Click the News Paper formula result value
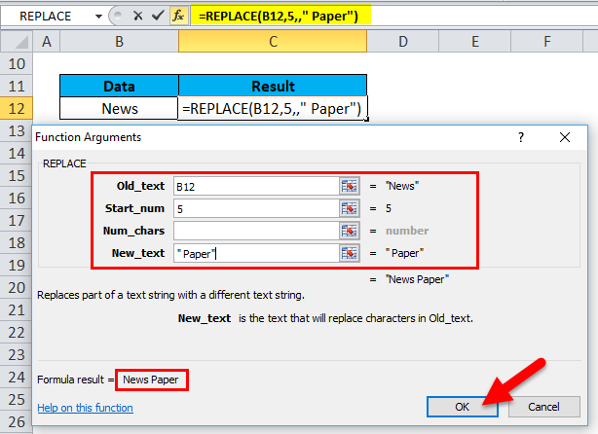The width and height of the screenshot is (598, 434). [151, 380]
